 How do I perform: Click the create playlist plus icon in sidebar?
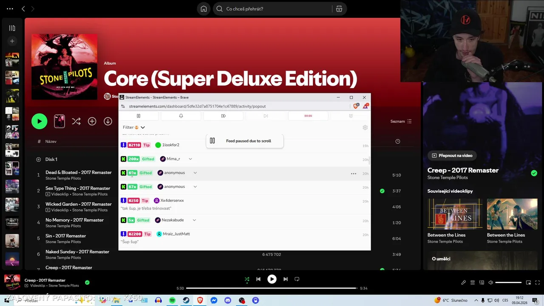(x=12, y=41)
